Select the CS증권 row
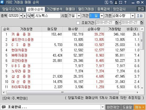Image resolution: width=146 pixels, height=110 pixels. [x=71, y=45]
